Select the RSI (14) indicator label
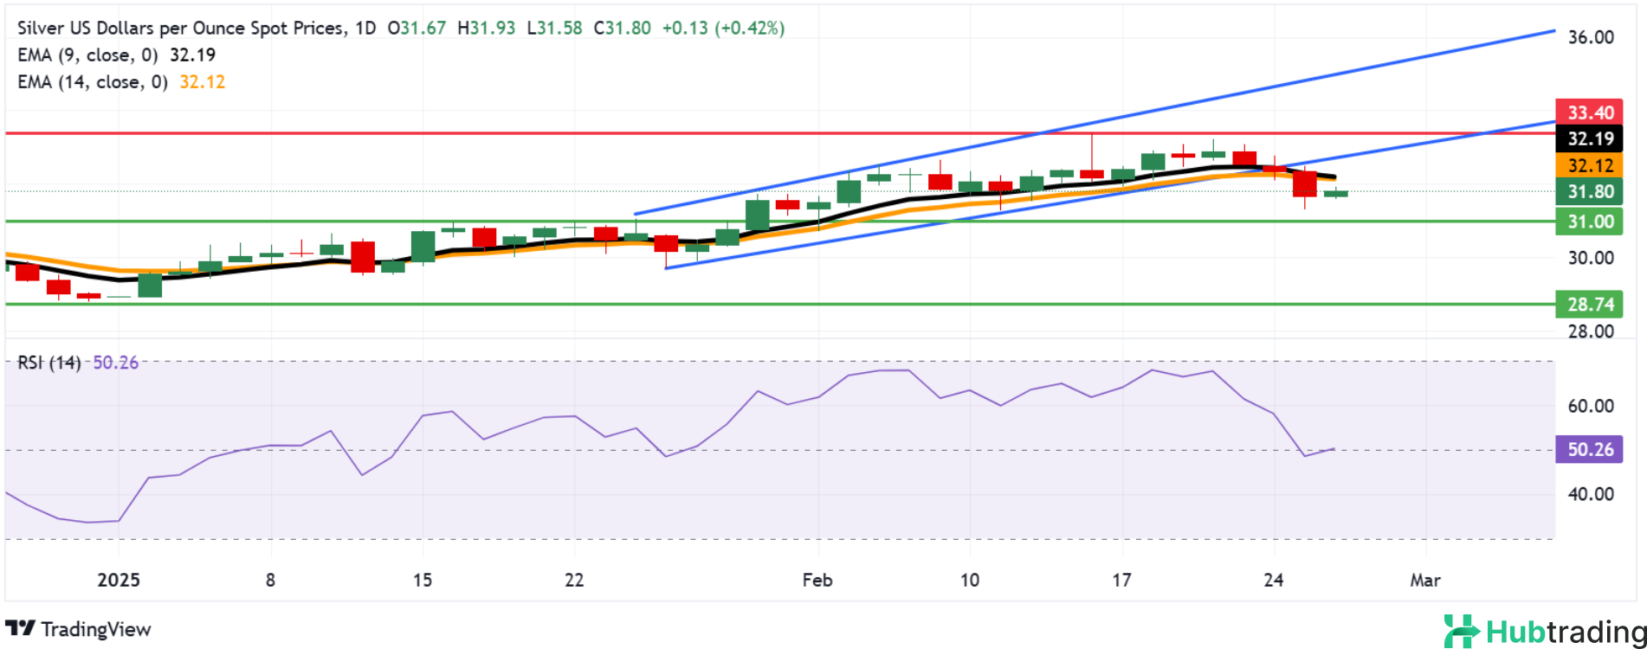 (x=49, y=363)
